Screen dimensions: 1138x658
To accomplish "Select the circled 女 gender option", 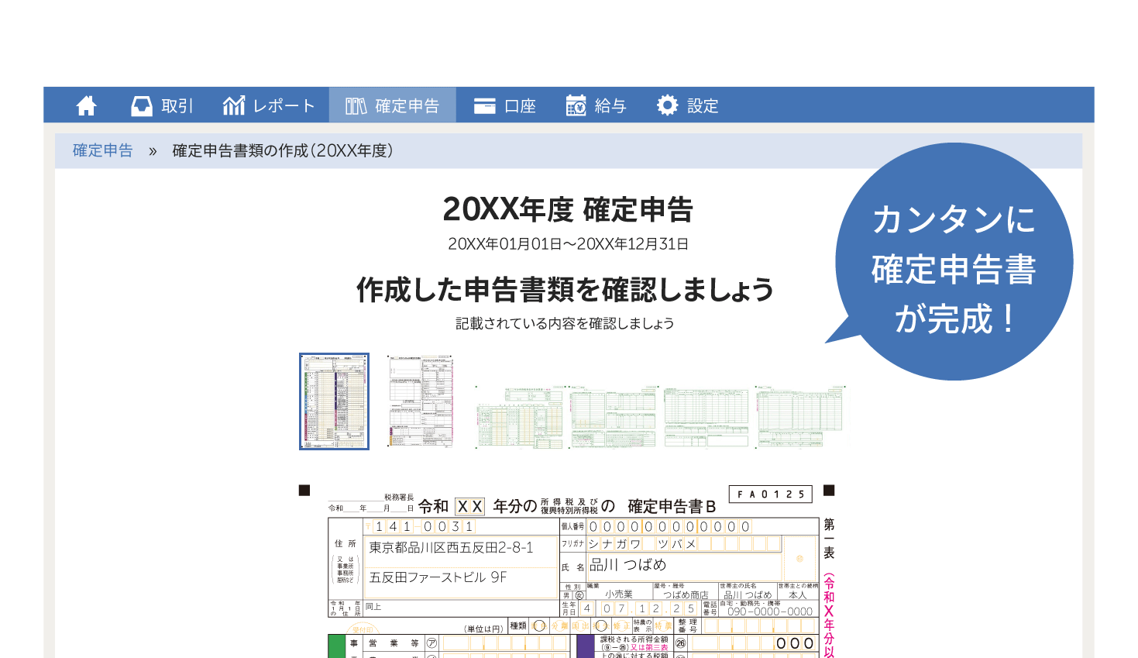I will 579,595.
